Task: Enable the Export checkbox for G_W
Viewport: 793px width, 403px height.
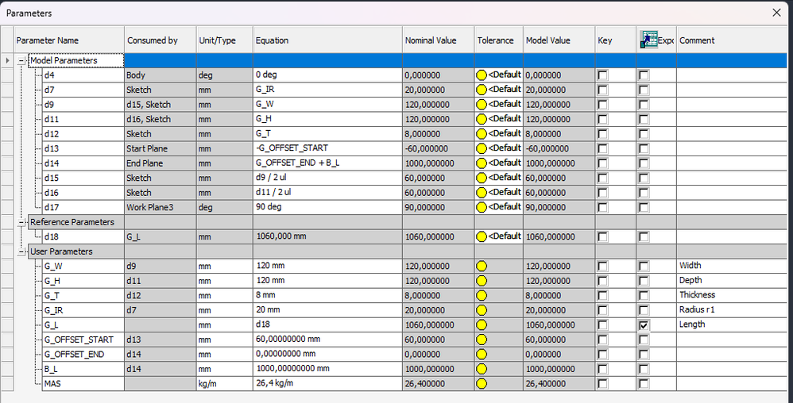Action: [644, 266]
